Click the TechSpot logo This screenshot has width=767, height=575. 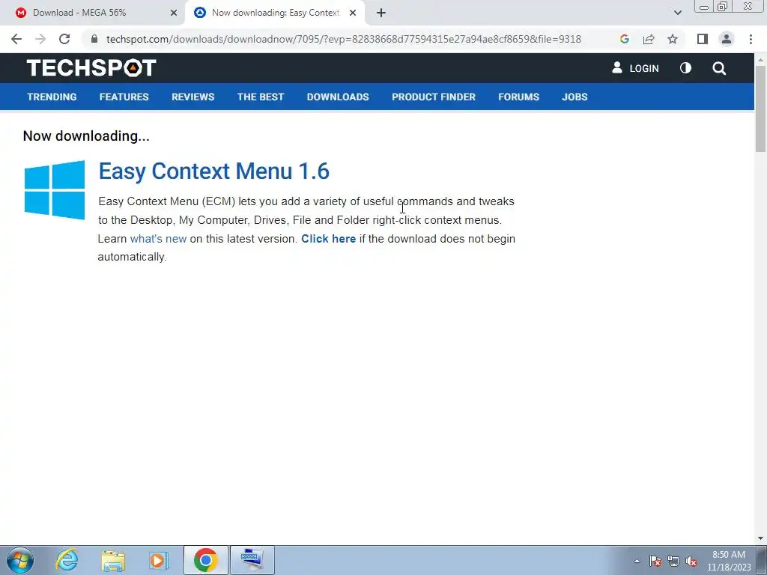[x=91, y=68]
